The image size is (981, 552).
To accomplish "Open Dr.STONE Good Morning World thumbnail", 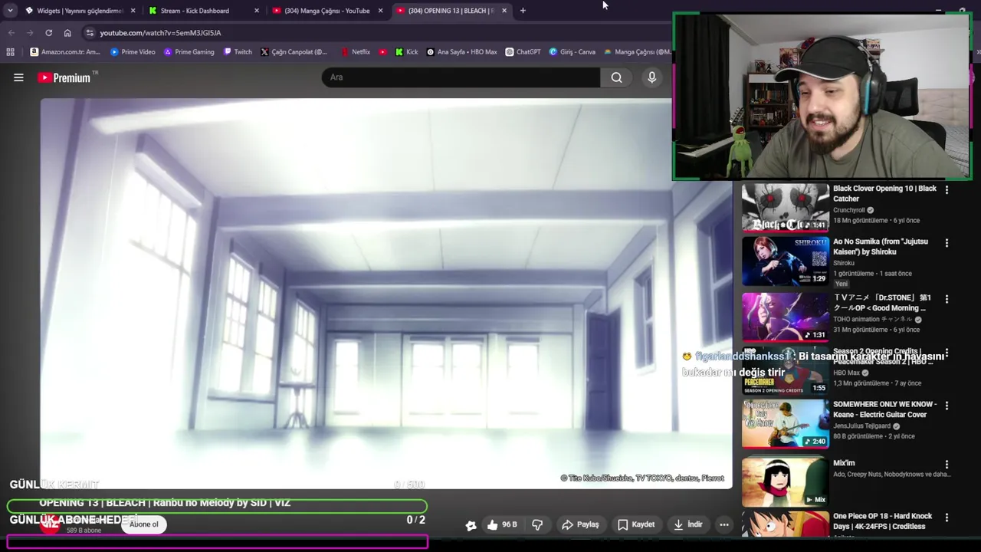I will (786, 317).
